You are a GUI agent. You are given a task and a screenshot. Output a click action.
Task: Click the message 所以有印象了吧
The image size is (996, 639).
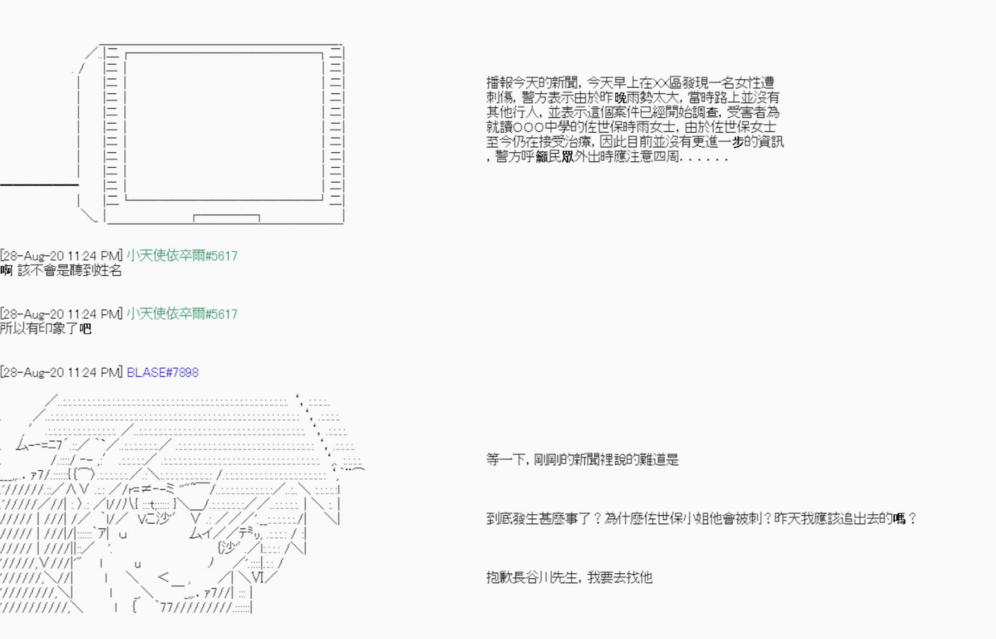tap(46, 329)
